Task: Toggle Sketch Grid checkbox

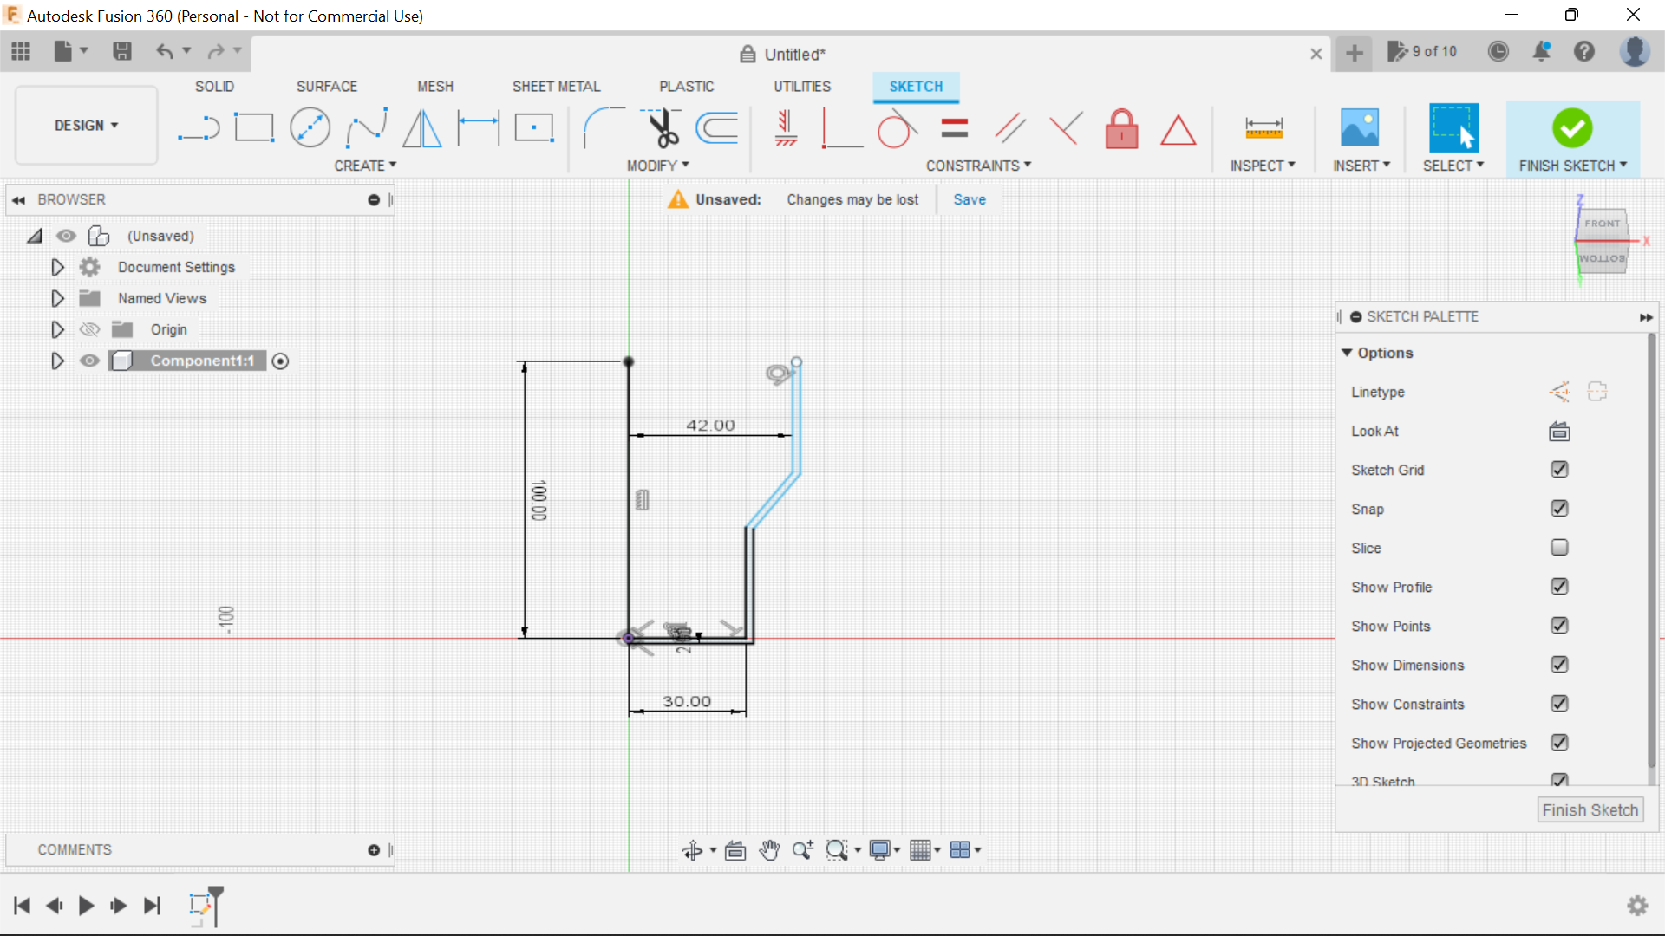Action: coord(1560,470)
